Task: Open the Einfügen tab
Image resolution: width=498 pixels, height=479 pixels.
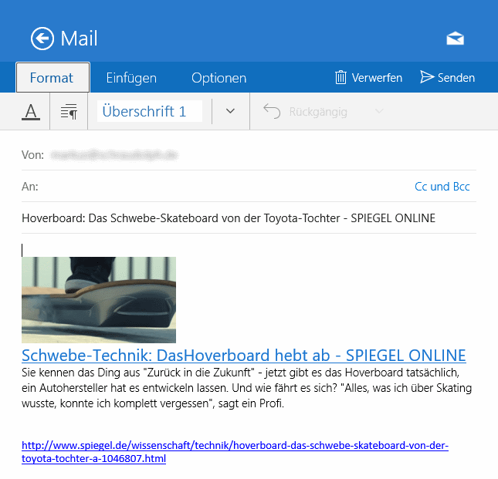Action: (131, 78)
